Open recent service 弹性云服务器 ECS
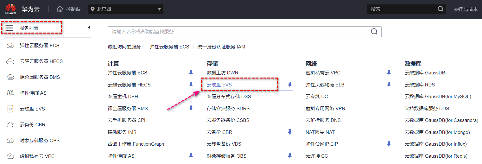 (169, 47)
